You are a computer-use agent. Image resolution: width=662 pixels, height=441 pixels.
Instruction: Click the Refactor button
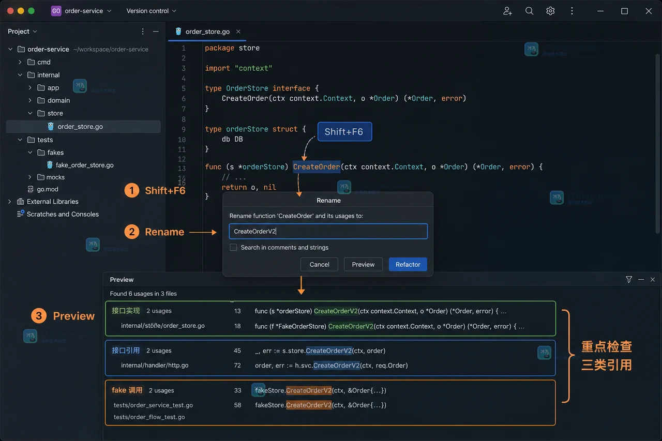[x=408, y=264]
